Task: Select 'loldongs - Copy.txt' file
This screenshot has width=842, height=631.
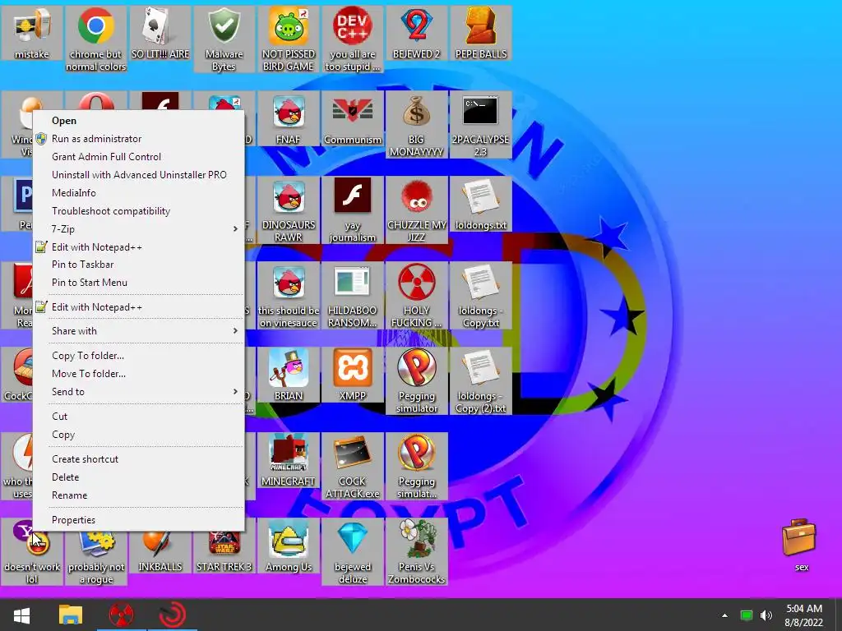Action: pyautogui.click(x=480, y=295)
